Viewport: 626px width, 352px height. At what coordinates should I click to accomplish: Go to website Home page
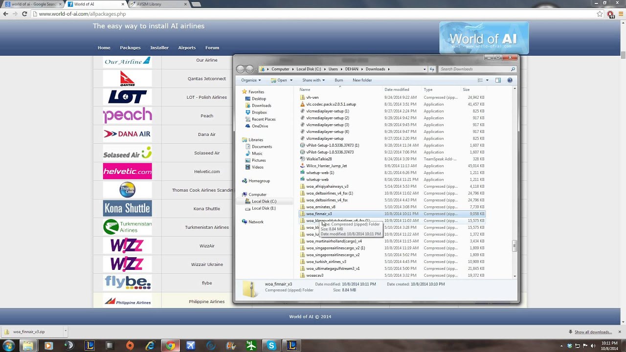pos(104,48)
